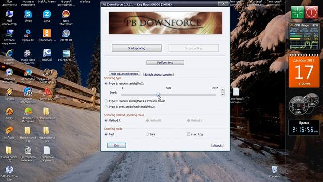Image resolution: width=323 pixels, height=182 pixels.
Task: Click the green gadget button on sidebar
Action: click(x=297, y=12)
